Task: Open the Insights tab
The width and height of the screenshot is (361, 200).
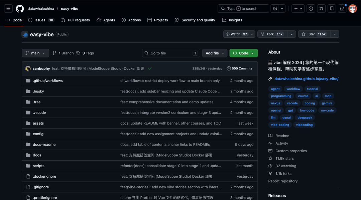Action: (232, 20)
